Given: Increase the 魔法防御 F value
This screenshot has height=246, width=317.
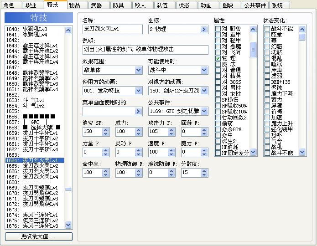Looking at the screenshot, I should (171, 171).
